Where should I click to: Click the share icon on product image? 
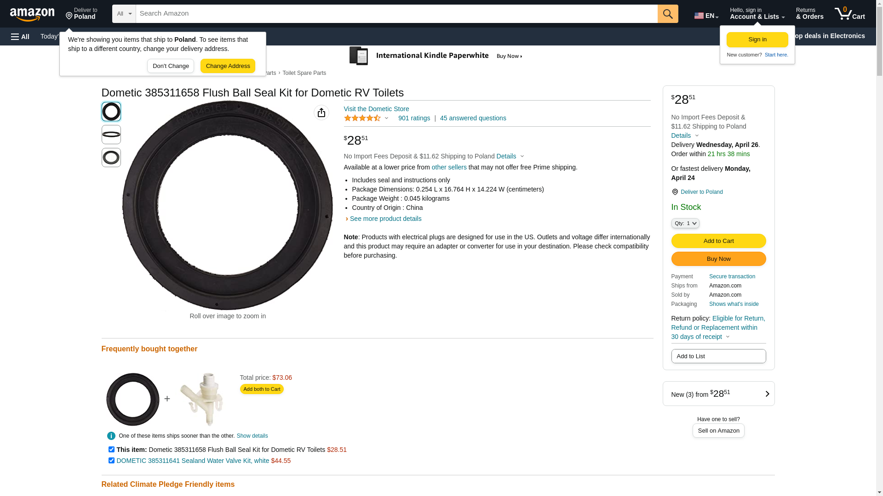(321, 113)
